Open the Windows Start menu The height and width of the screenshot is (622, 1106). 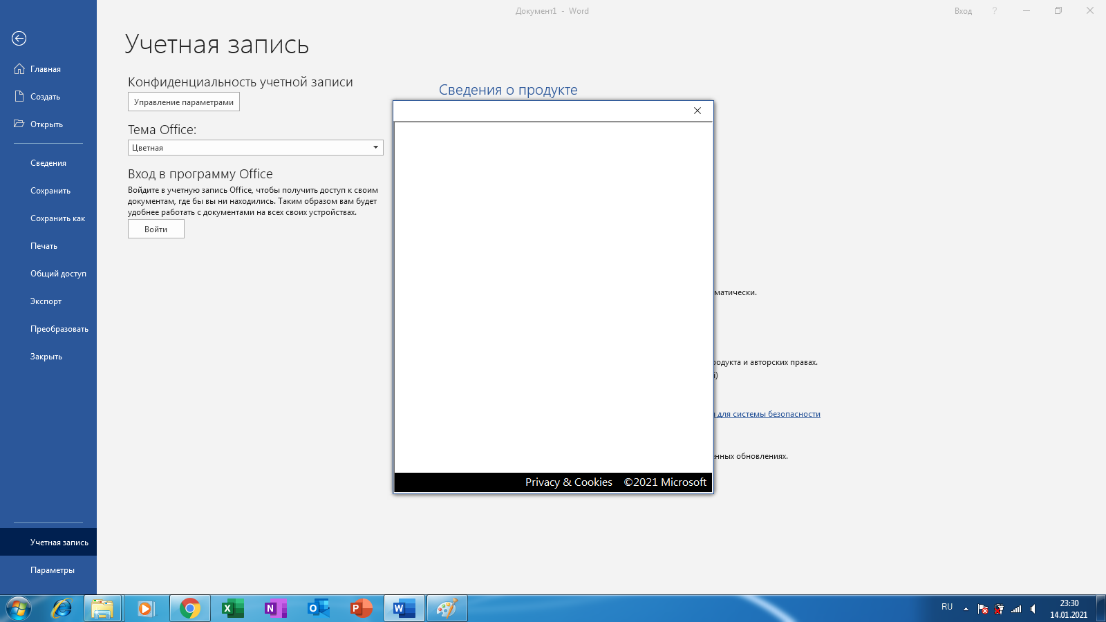pos(19,609)
